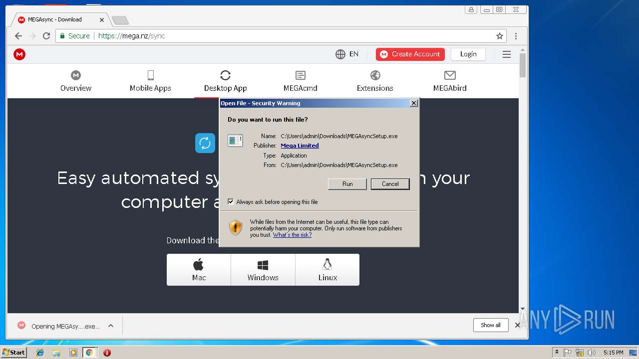Click the volume speaker tray icon

click(x=592, y=353)
